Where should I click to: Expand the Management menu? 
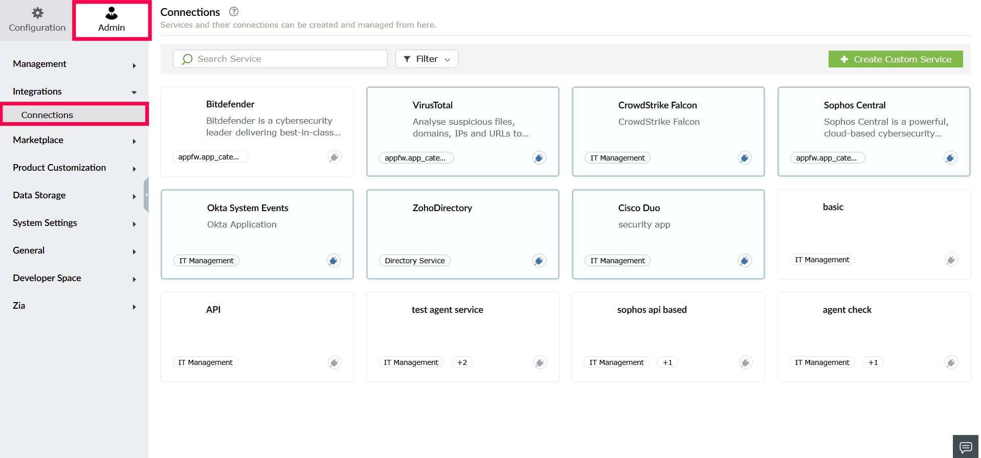point(74,64)
